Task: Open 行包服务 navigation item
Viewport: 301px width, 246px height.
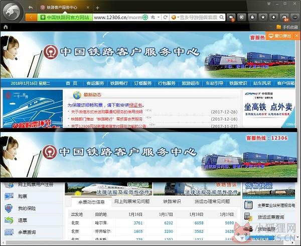Action: pyautogui.click(x=167, y=83)
